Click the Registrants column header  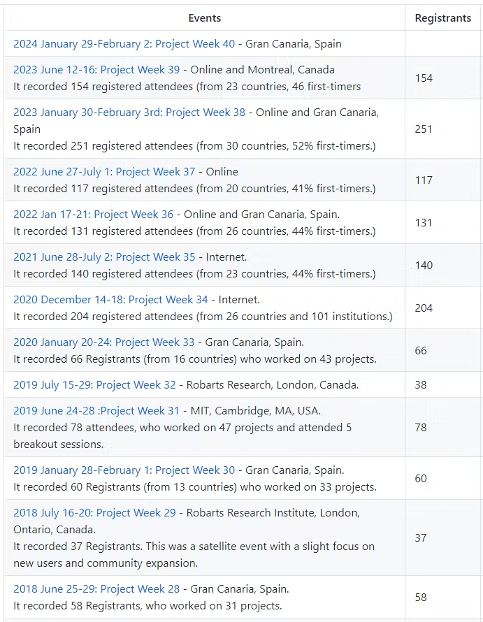point(442,18)
